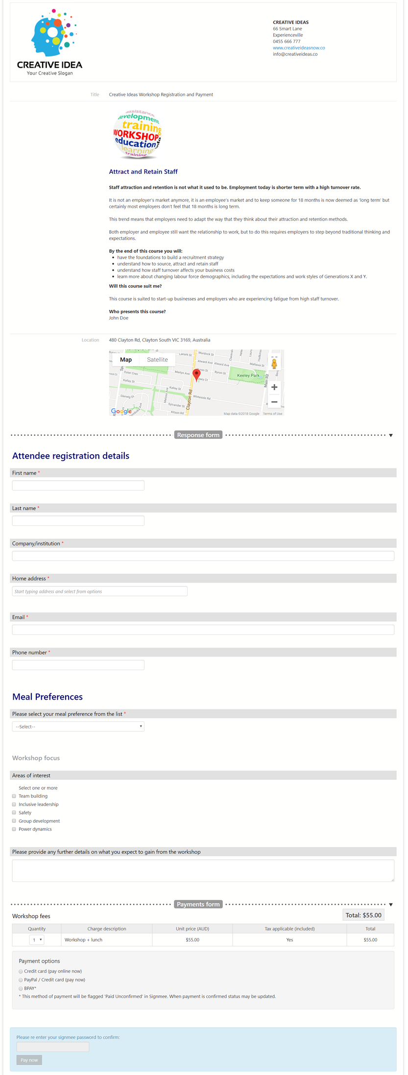Zoom out on the map
408x1075 pixels.
pos(274,402)
